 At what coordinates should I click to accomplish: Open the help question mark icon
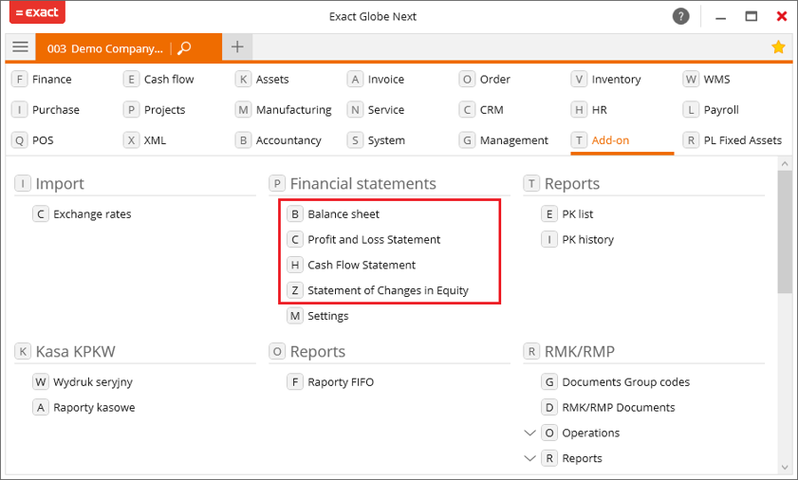(681, 16)
